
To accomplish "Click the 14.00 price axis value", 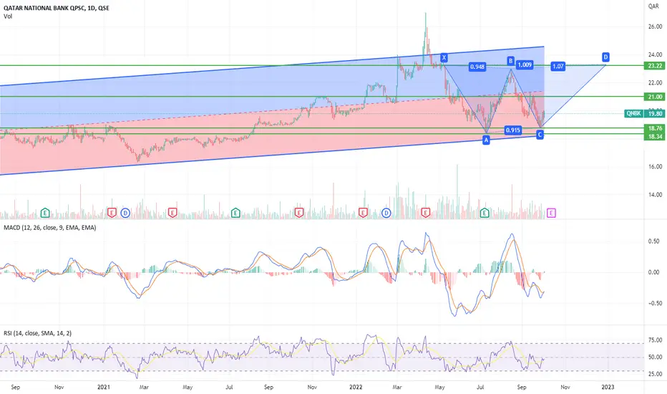I will (x=655, y=195).
